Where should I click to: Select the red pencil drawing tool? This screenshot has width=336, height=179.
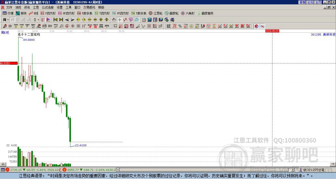coord(5,26)
